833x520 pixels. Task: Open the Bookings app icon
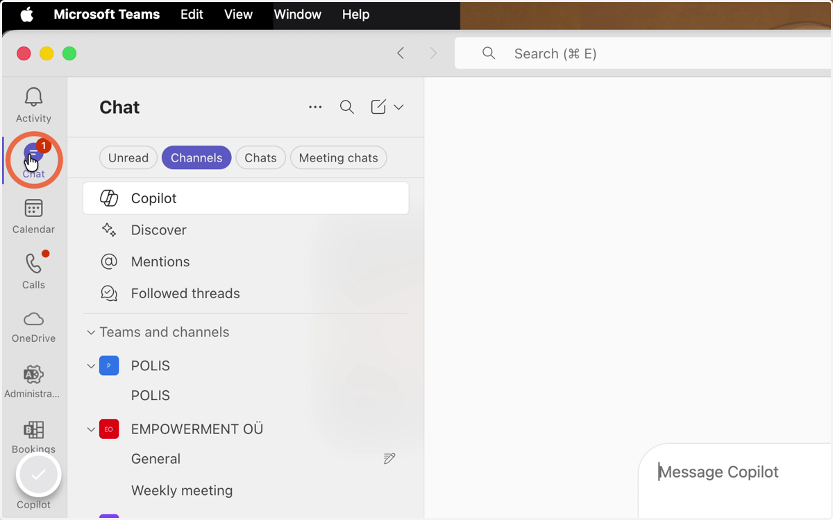(x=33, y=430)
